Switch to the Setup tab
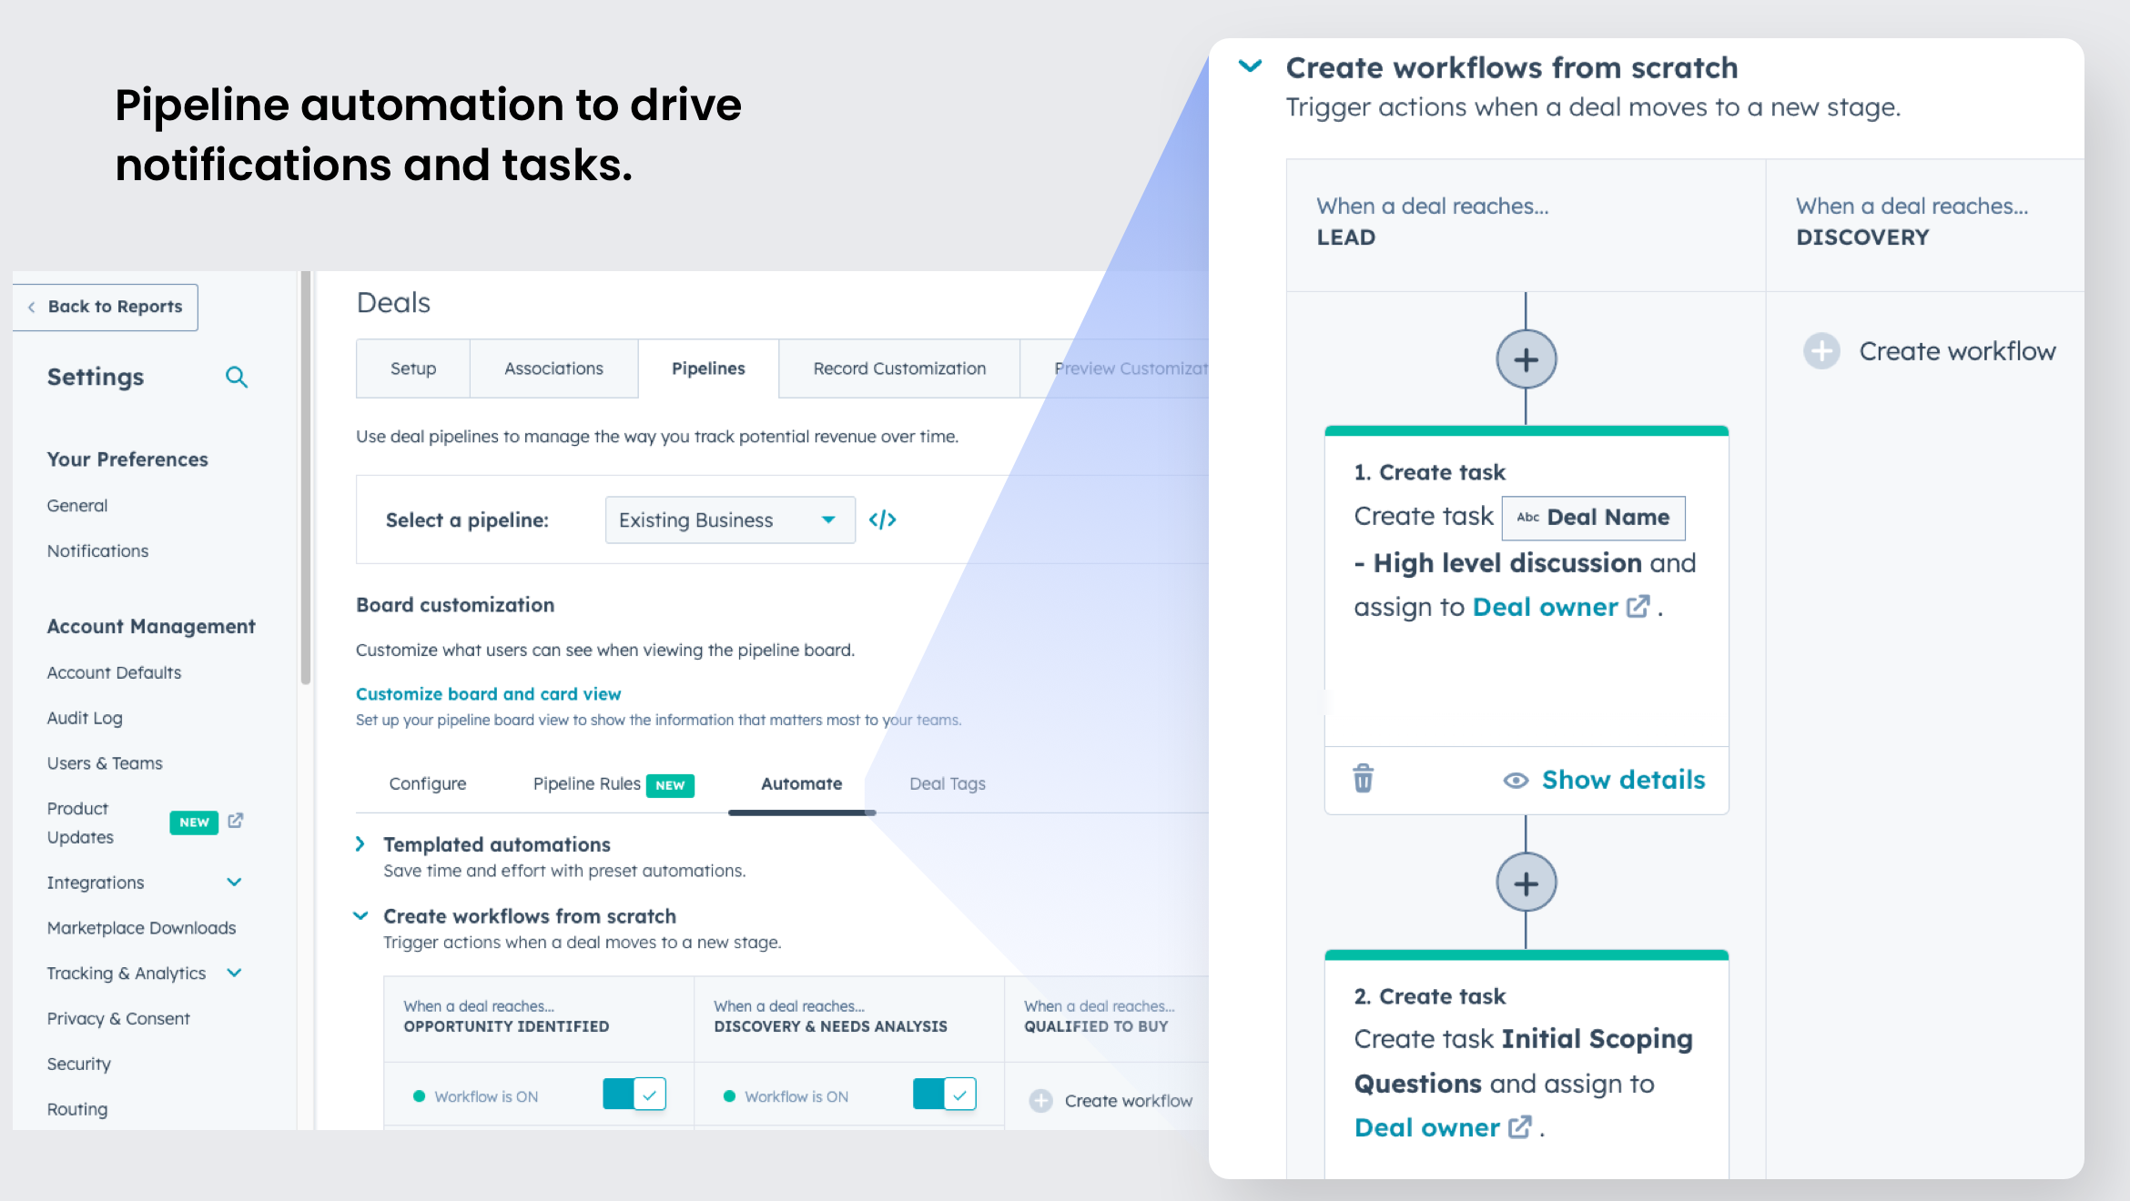The image size is (2130, 1201). point(413,368)
